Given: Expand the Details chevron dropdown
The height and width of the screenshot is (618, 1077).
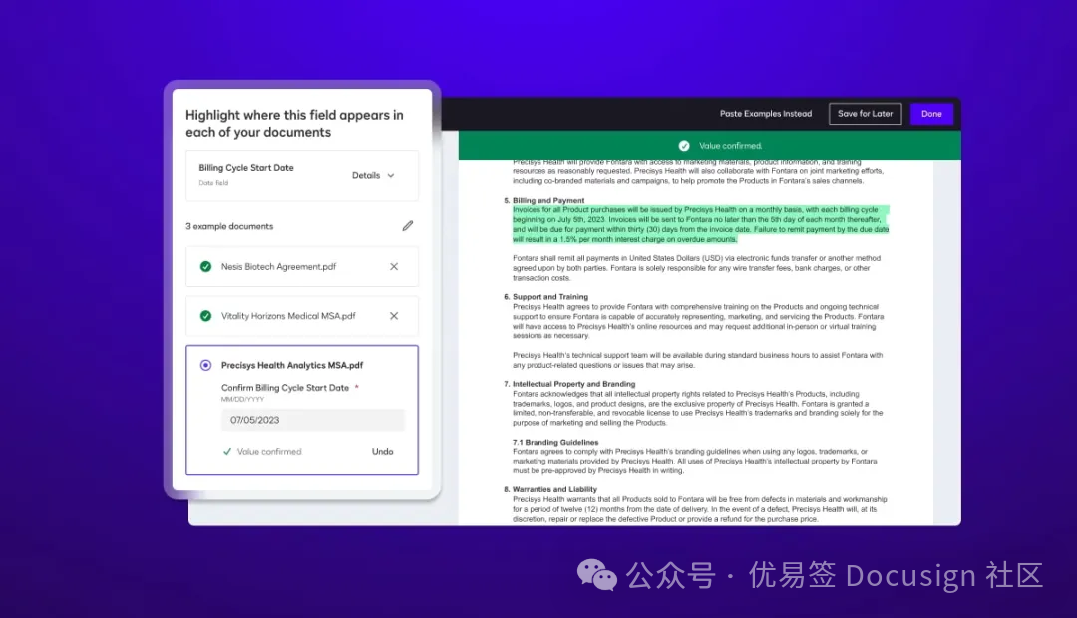Looking at the screenshot, I should pos(390,176).
